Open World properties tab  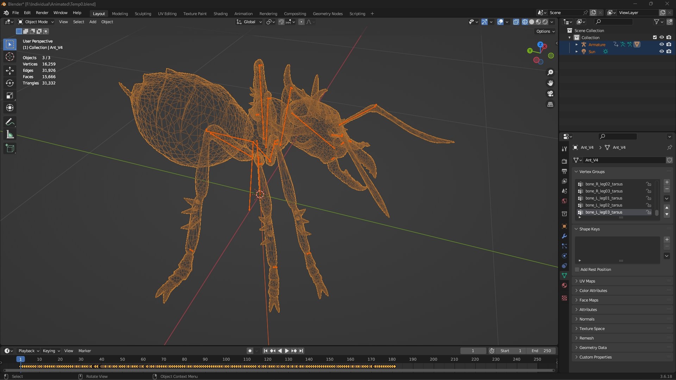564,201
